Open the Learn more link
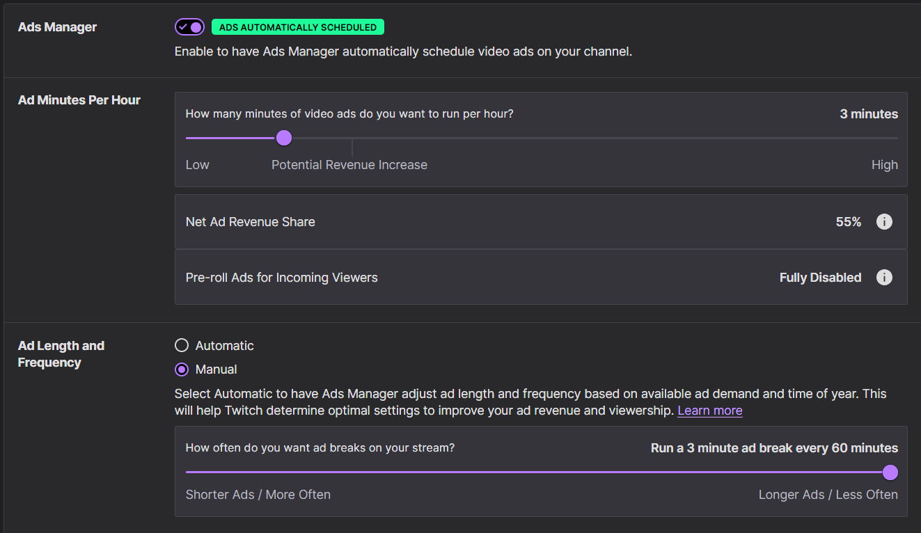 709,411
